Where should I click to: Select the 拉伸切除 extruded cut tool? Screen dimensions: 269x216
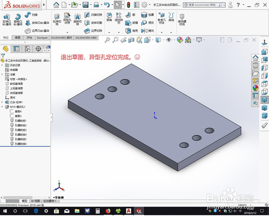click(x=57, y=20)
